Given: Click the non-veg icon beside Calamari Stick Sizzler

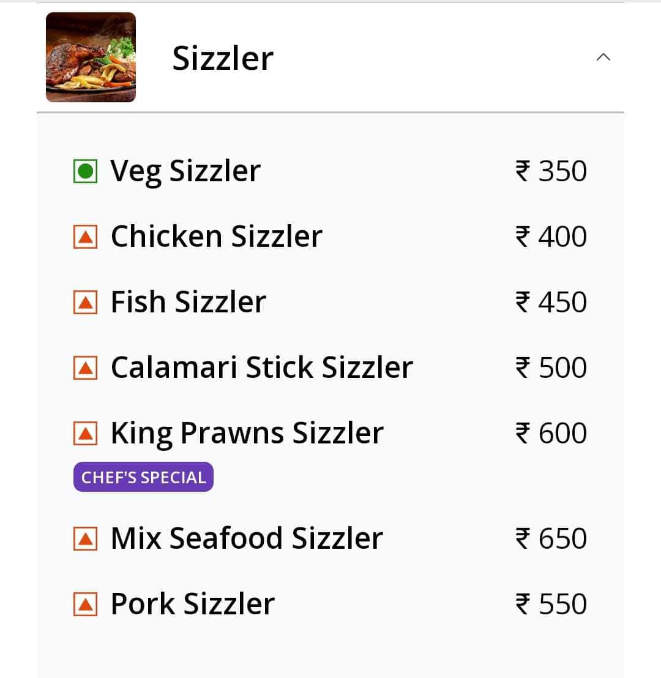Looking at the screenshot, I should (x=86, y=366).
